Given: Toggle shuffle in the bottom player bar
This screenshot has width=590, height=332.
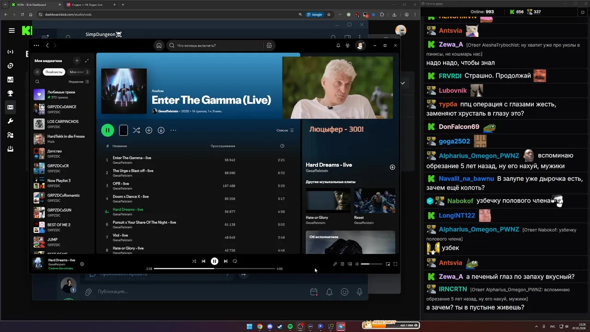Looking at the screenshot, I should pyautogui.click(x=194, y=261).
